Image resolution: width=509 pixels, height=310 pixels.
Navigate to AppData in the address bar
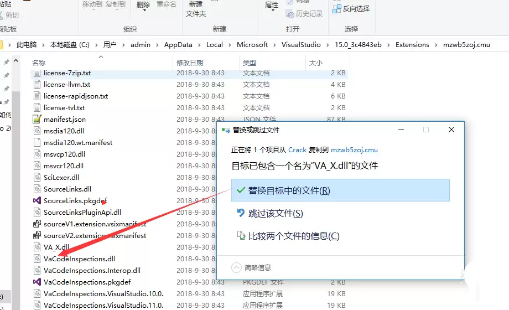point(178,45)
